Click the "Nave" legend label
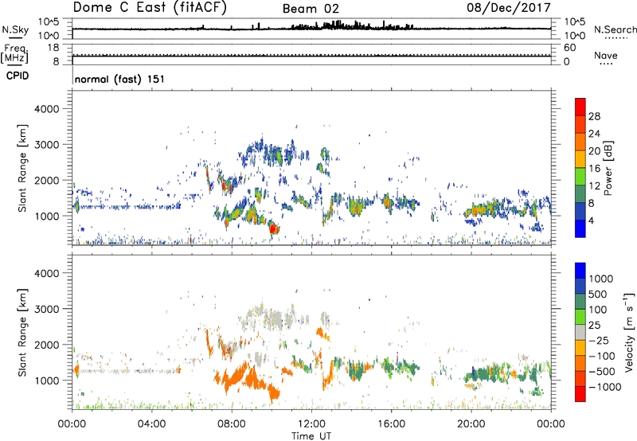This screenshot has width=637, height=441. click(606, 55)
